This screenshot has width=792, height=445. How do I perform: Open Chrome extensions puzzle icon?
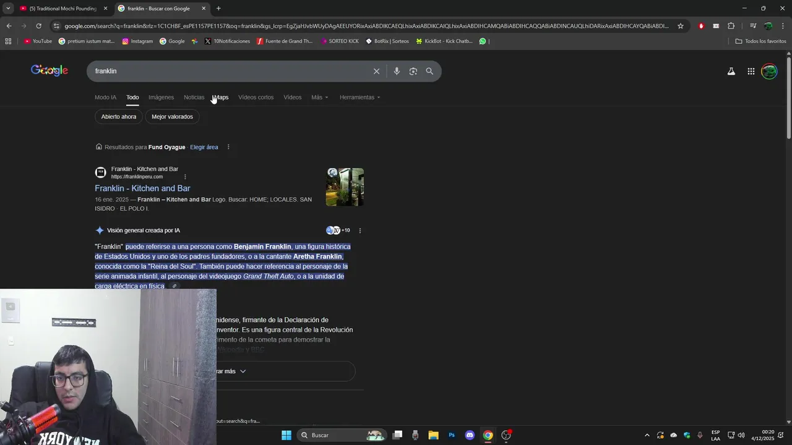pyautogui.click(x=731, y=26)
